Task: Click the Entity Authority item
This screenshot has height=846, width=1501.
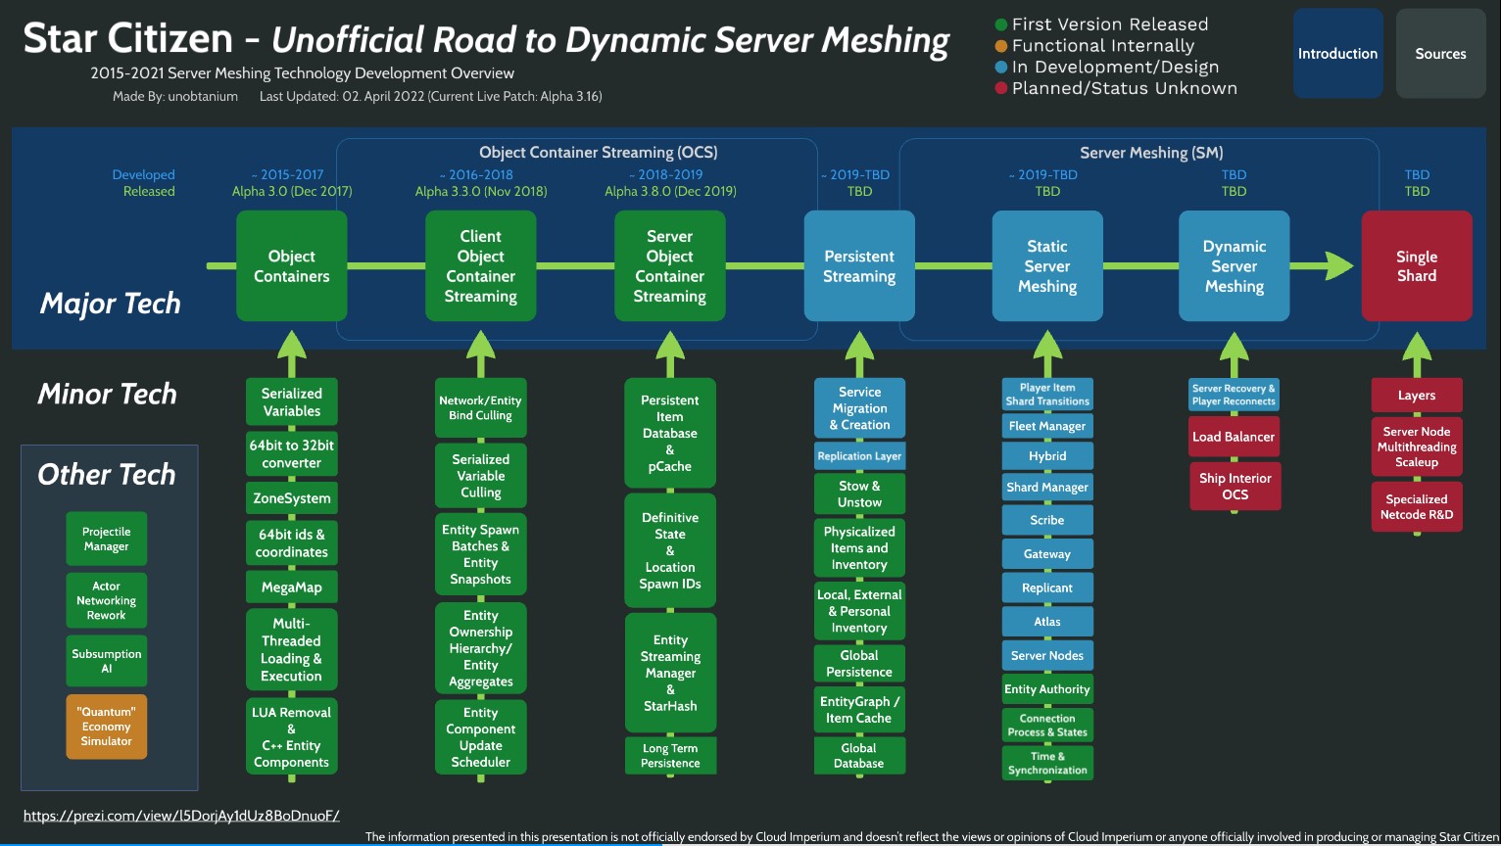Action: pos(1046,689)
